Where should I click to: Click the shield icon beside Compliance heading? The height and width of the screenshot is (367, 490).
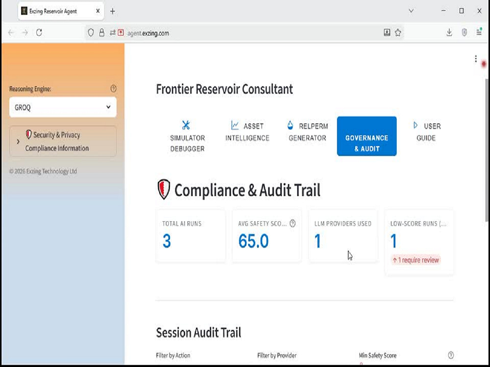click(x=164, y=189)
